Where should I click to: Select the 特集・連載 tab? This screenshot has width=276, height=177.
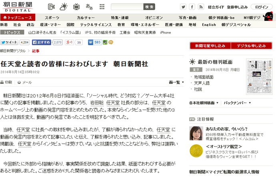click(120, 18)
